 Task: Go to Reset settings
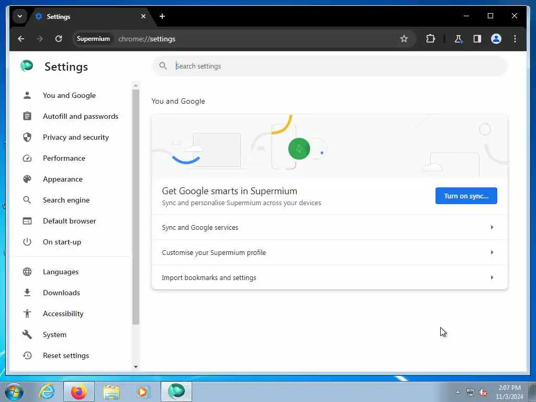click(x=66, y=355)
